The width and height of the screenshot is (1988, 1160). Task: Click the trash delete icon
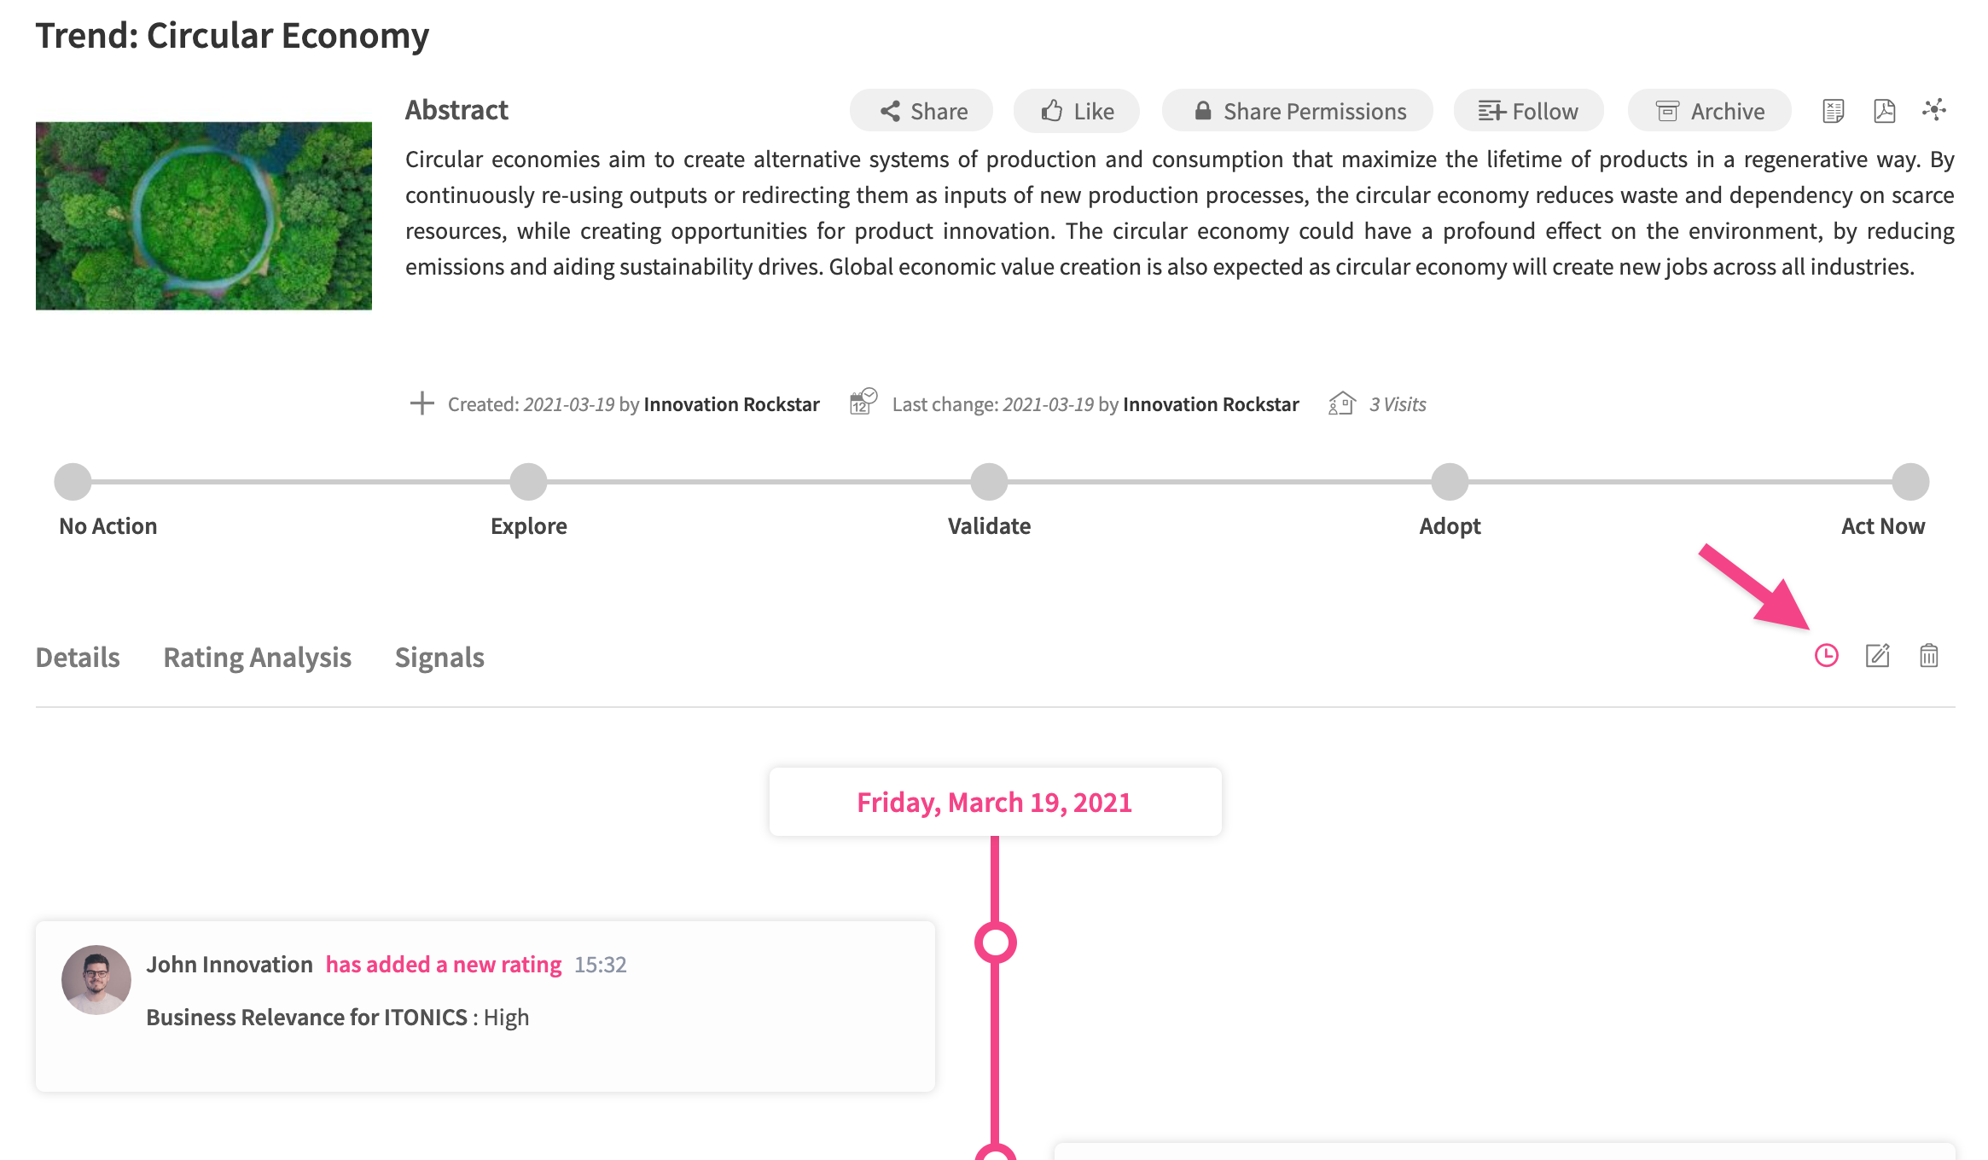pyautogui.click(x=1928, y=656)
